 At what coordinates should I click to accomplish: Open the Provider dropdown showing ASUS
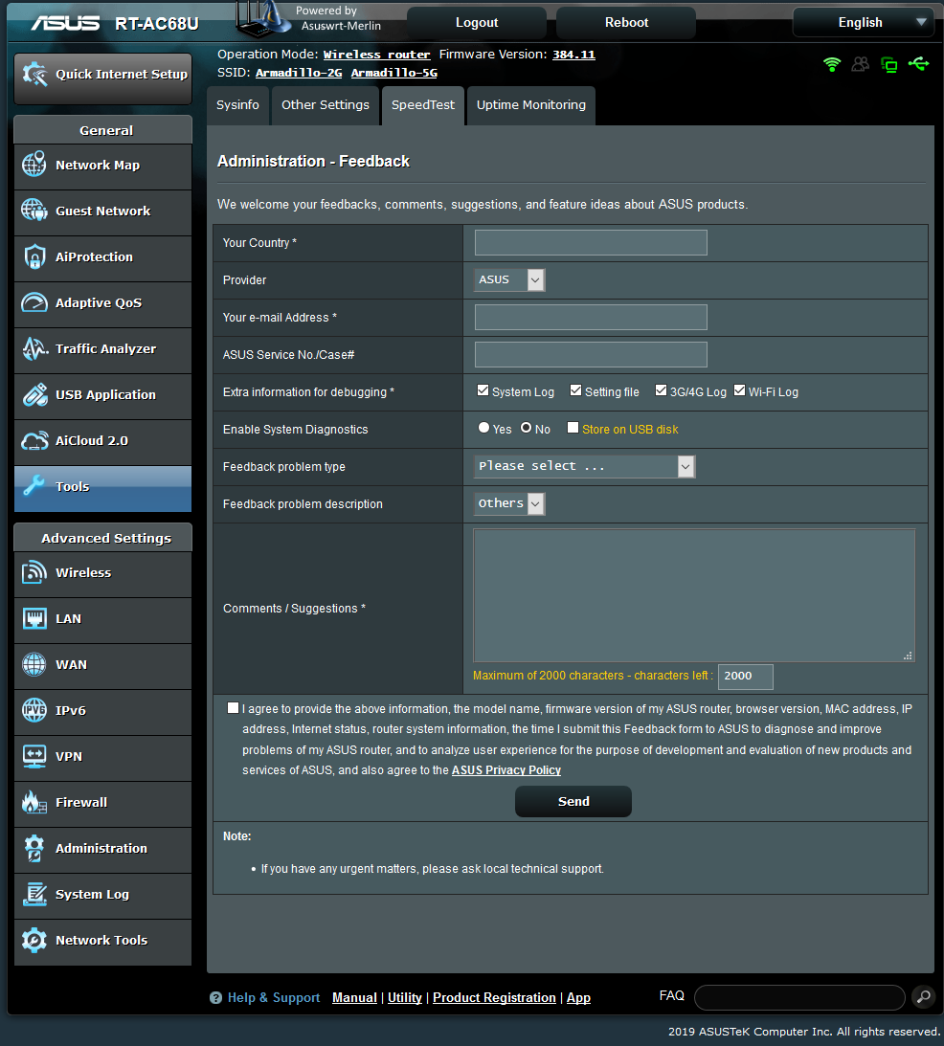510,280
